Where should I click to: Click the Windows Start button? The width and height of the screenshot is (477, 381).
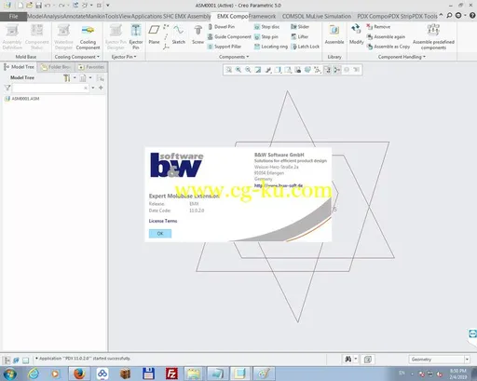click(x=10, y=374)
